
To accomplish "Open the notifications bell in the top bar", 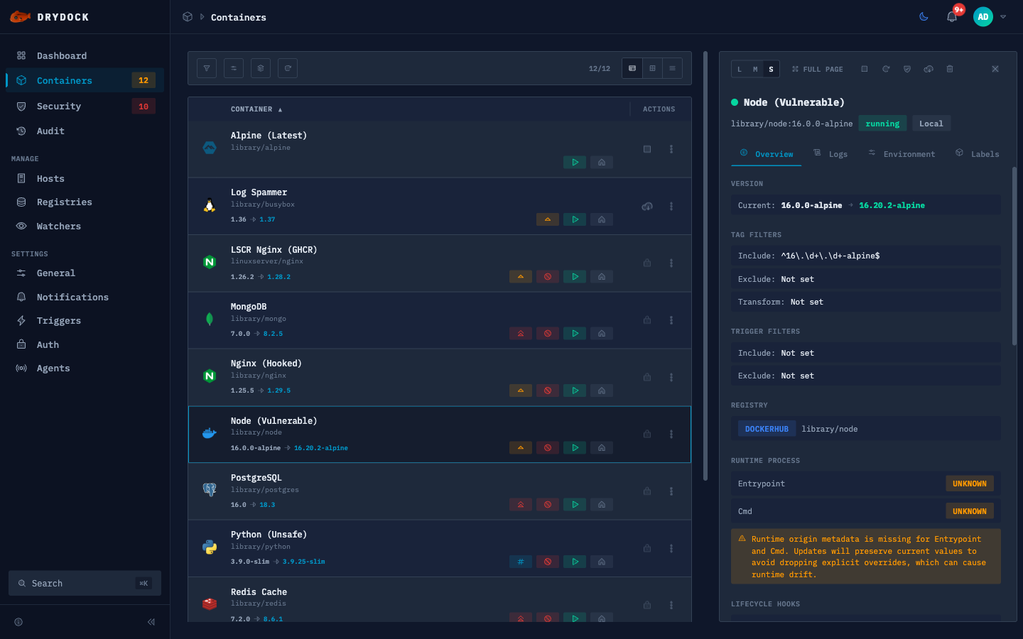I will point(952,16).
